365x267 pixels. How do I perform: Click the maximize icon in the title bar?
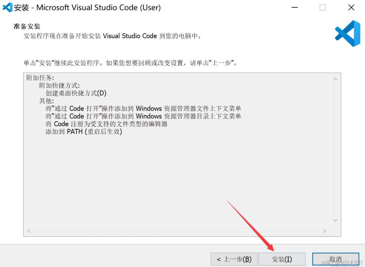pos(323,7)
